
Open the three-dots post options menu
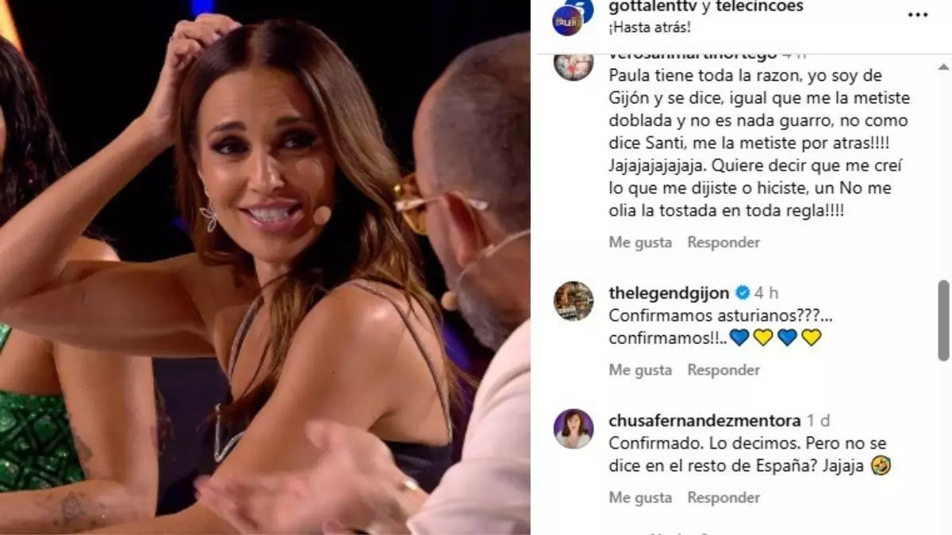click(x=918, y=14)
